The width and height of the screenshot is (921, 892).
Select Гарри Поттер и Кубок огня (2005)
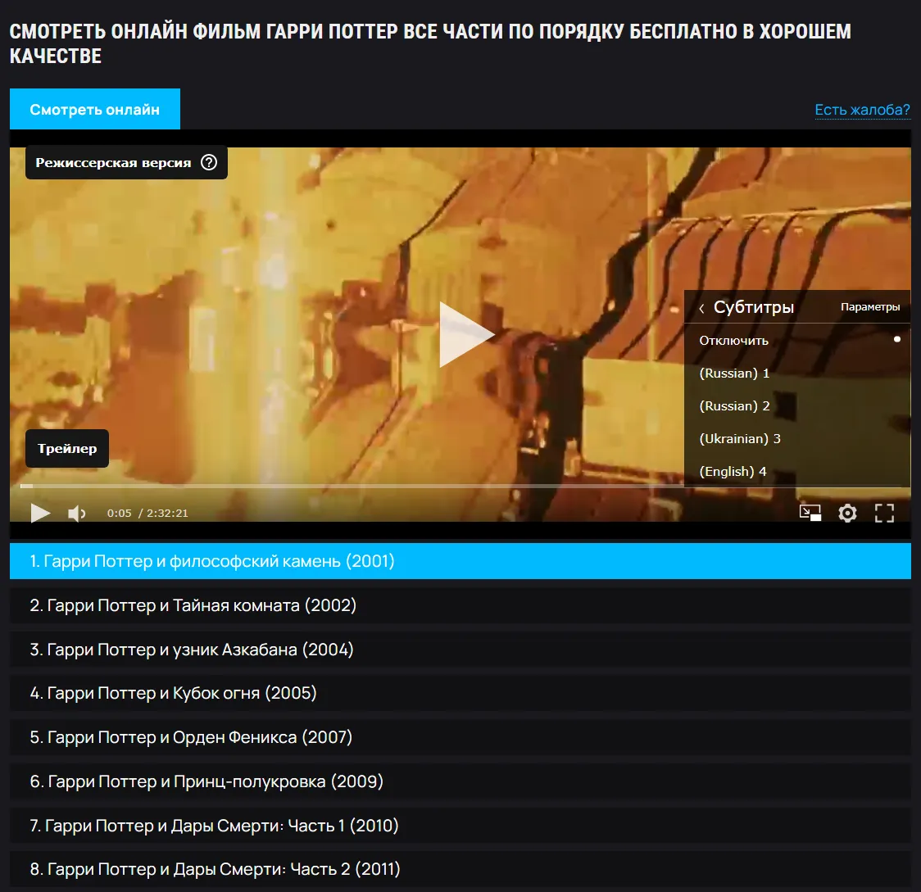coord(461,694)
